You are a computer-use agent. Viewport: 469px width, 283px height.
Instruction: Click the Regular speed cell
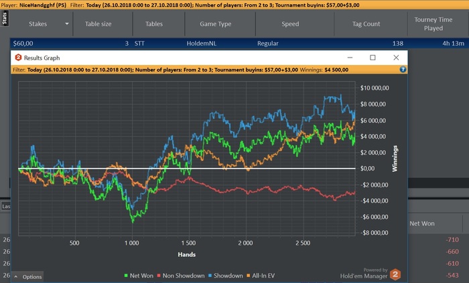[x=268, y=43]
